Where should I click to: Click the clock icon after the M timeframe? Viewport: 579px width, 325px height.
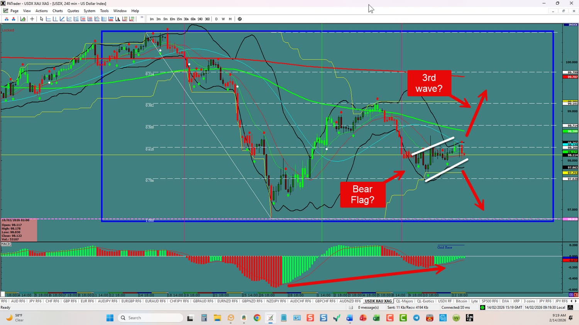pyautogui.click(x=240, y=19)
